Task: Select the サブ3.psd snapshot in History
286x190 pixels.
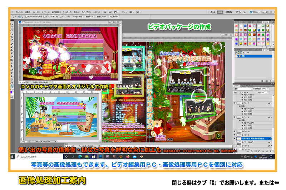Action: tap(253, 52)
